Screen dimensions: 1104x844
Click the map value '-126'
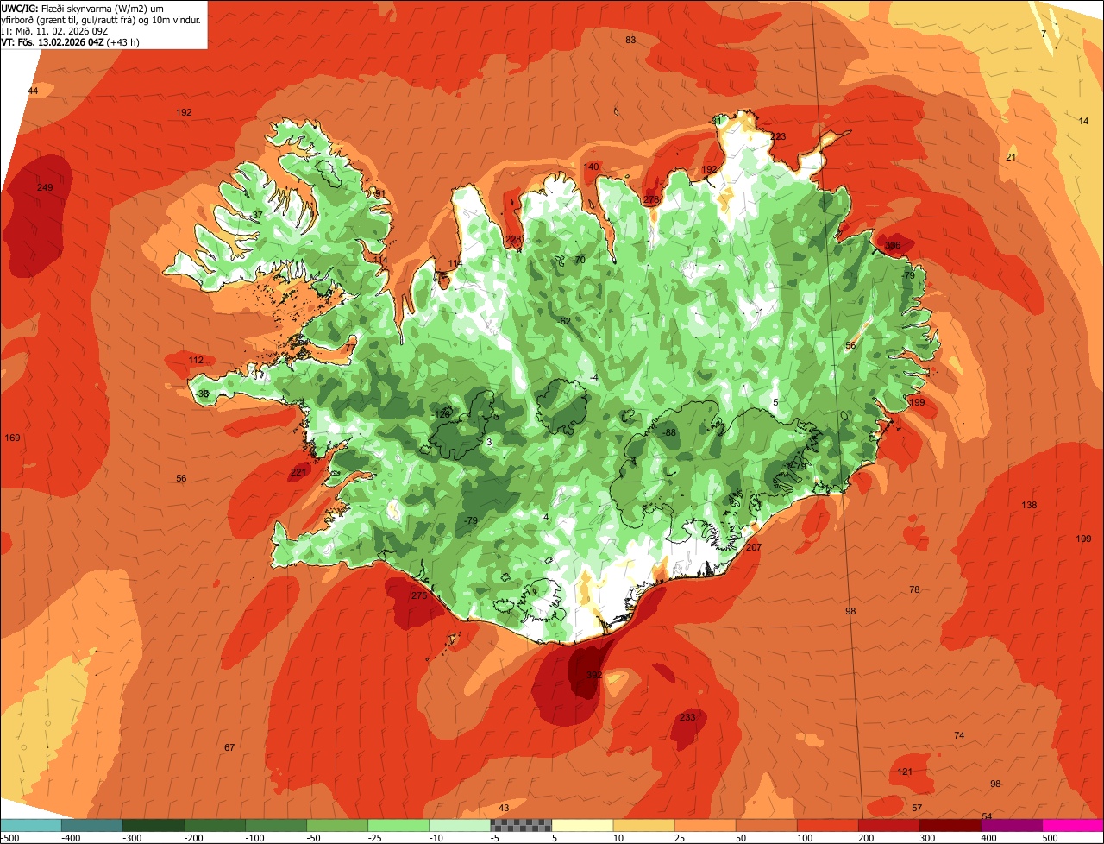pyautogui.click(x=442, y=413)
